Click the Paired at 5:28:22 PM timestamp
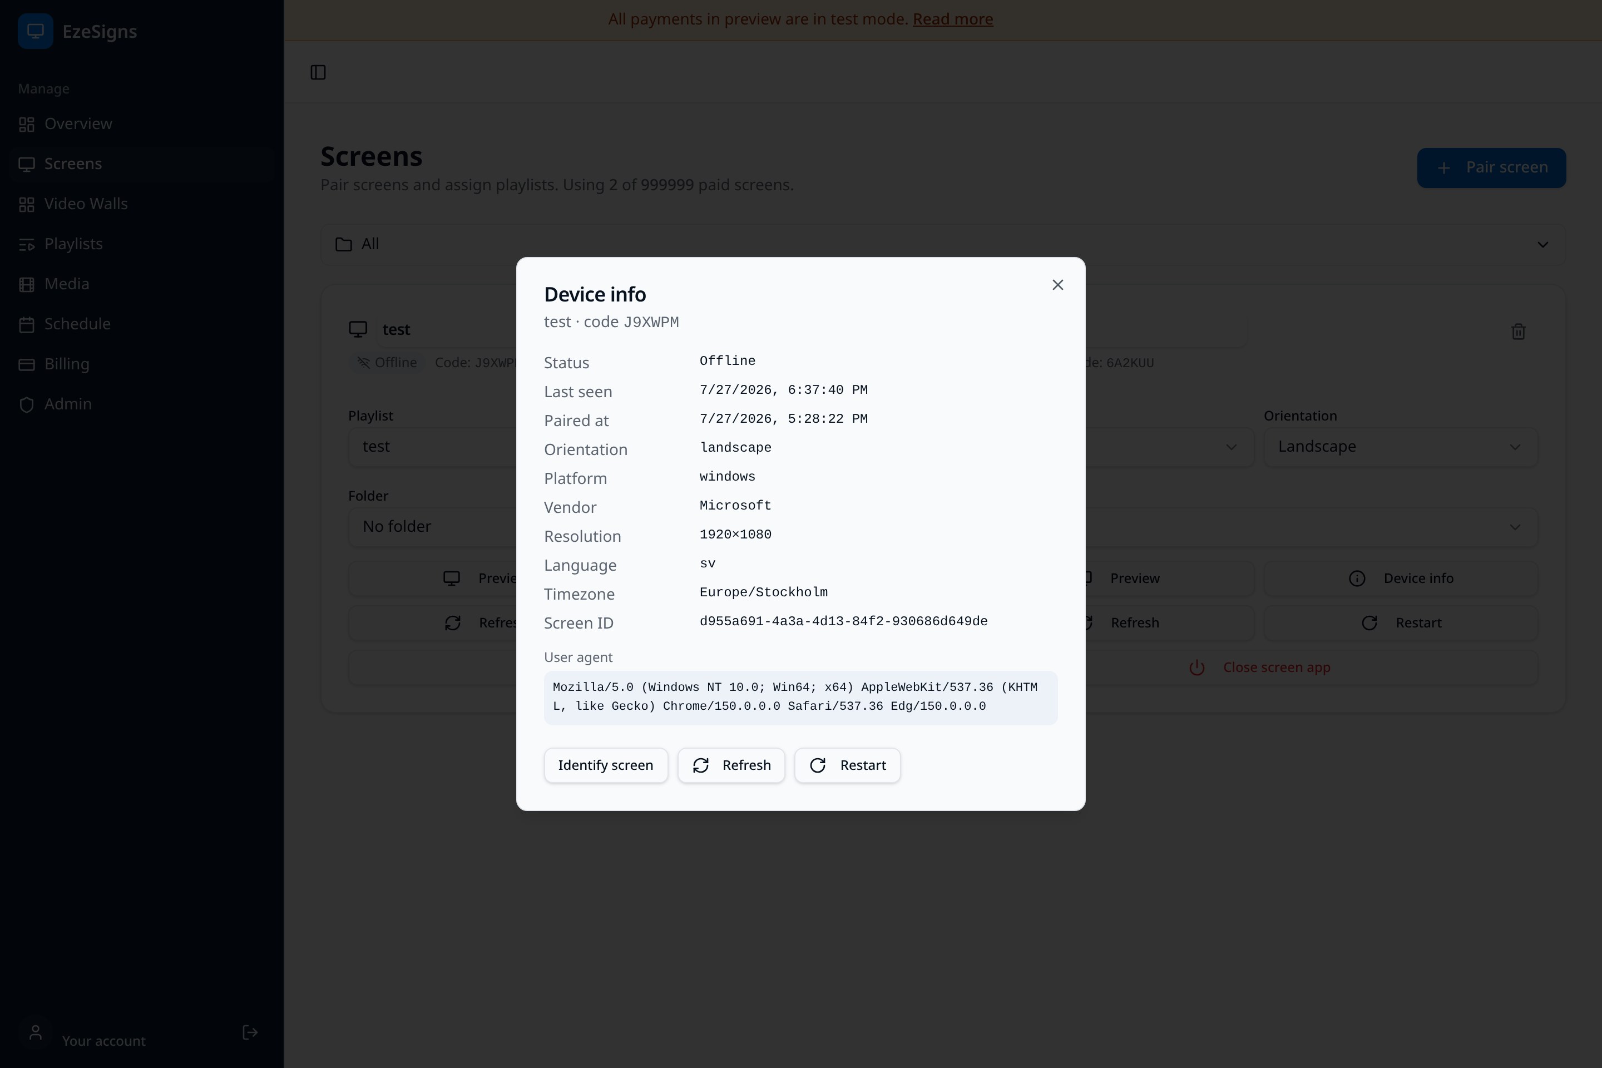1602x1068 pixels. (783, 419)
